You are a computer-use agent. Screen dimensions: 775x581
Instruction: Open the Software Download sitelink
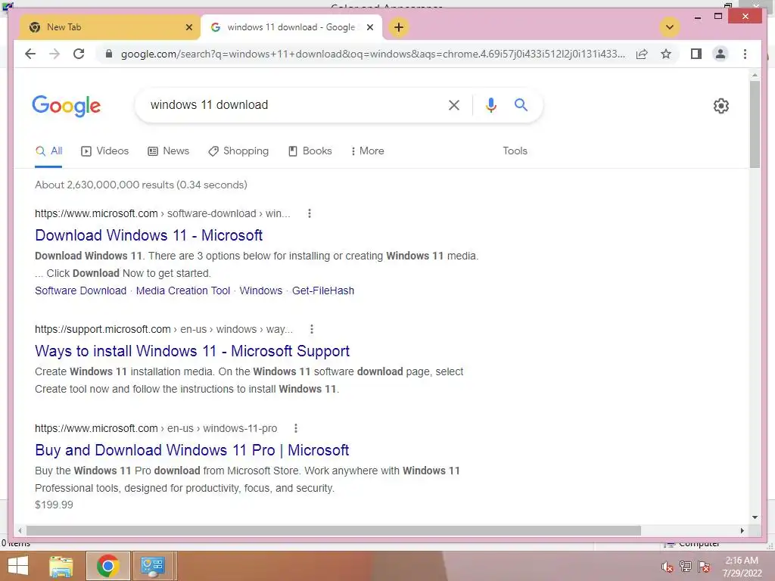click(x=80, y=290)
